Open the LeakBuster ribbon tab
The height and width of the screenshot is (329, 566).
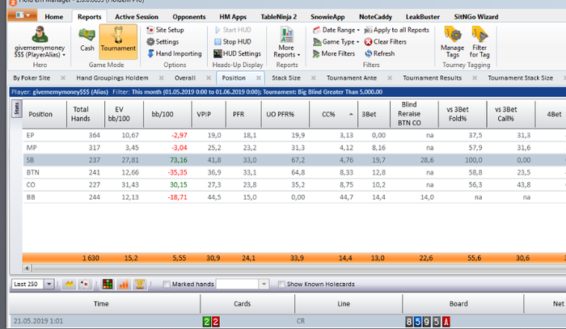pos(422,17)
